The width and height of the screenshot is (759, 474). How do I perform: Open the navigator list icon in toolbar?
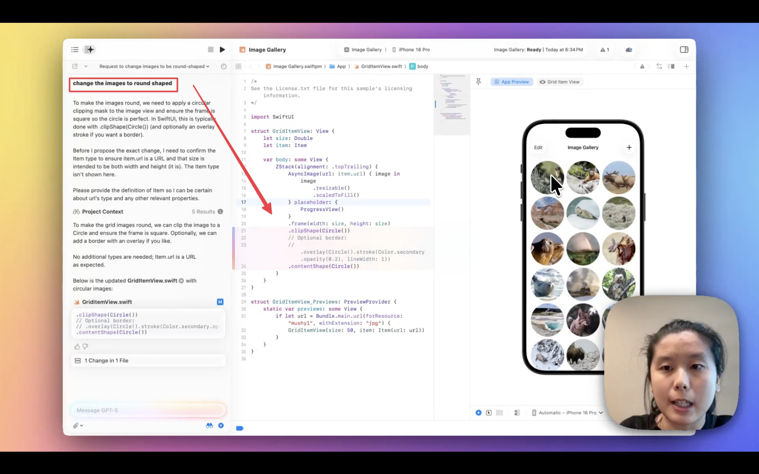point(75,50)
